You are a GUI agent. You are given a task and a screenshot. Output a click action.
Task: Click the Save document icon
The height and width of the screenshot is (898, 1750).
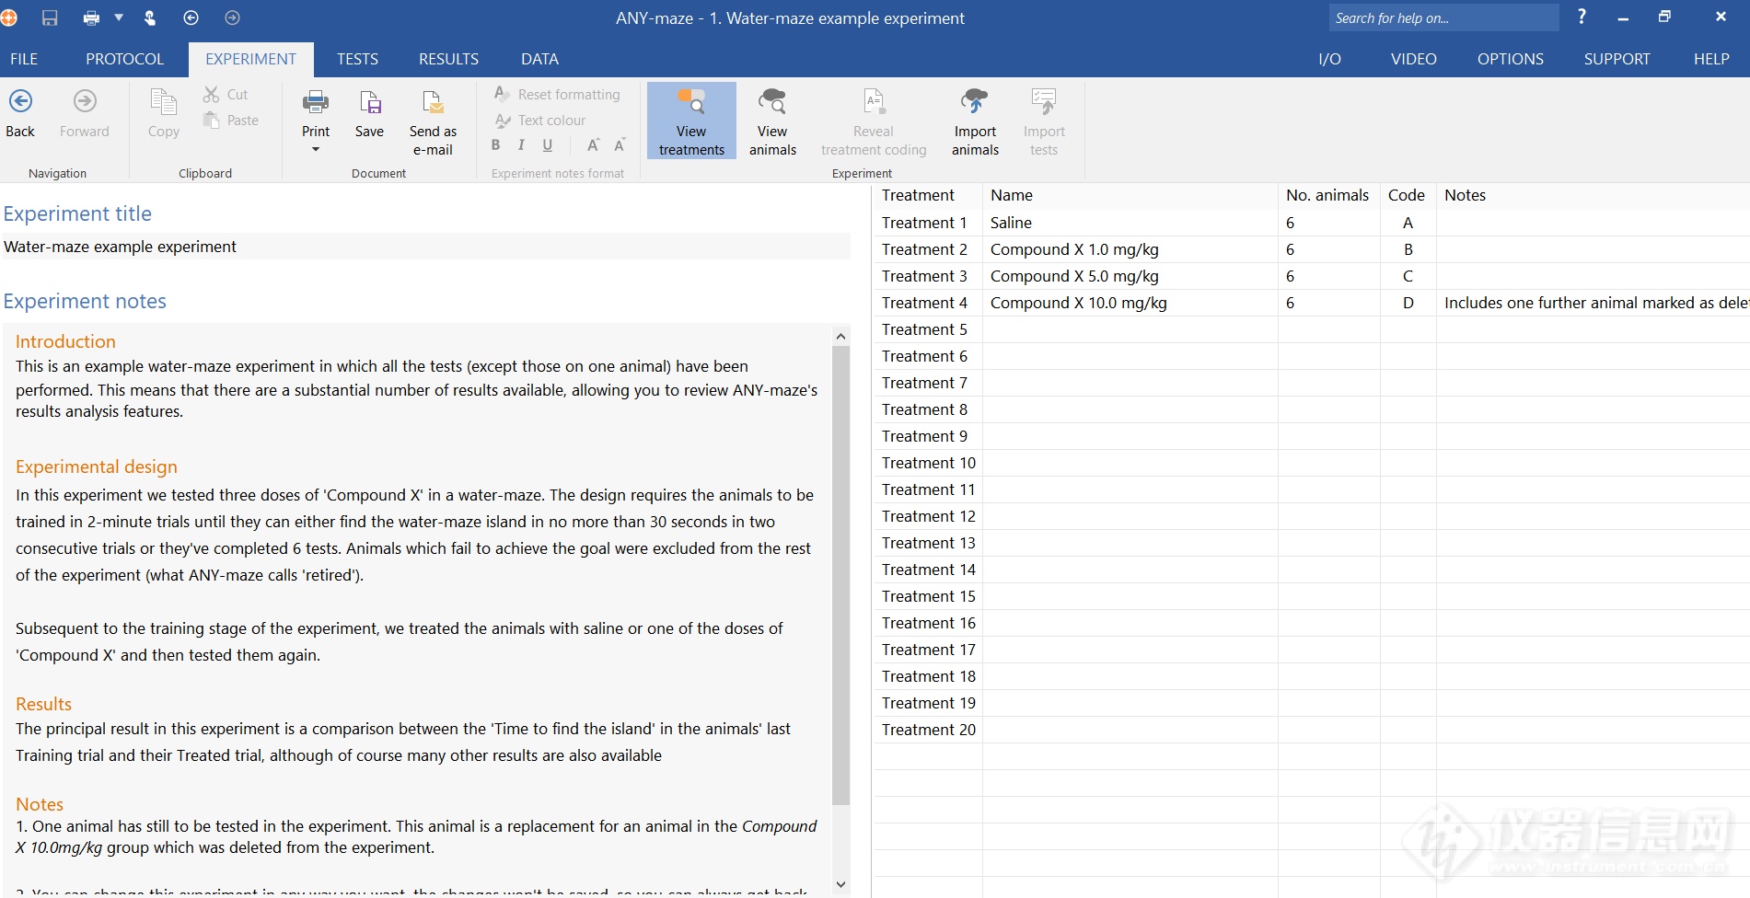pos(370,102)
